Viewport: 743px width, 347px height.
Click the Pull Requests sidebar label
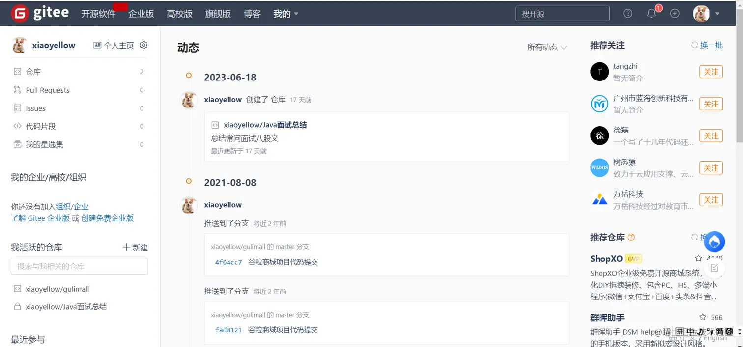coord(48,90)
